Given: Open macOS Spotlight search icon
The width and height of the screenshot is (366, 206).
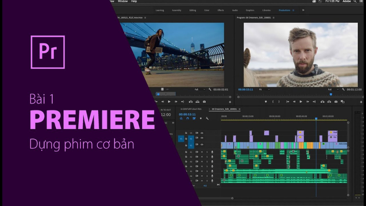Looking at the screenshot, I should click(355, 1).
